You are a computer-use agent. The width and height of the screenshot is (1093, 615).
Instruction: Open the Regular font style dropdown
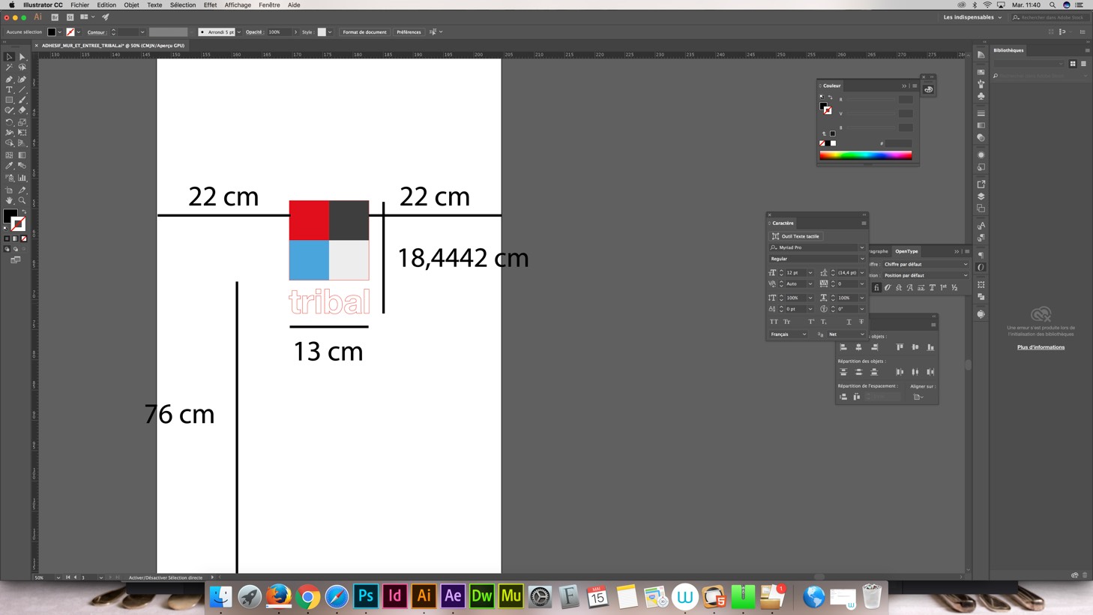pos(861,259)
